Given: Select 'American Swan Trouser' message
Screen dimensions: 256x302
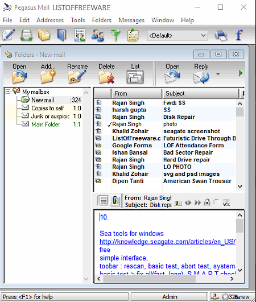Looking at the screenshot, I should (x=166, y=181).
